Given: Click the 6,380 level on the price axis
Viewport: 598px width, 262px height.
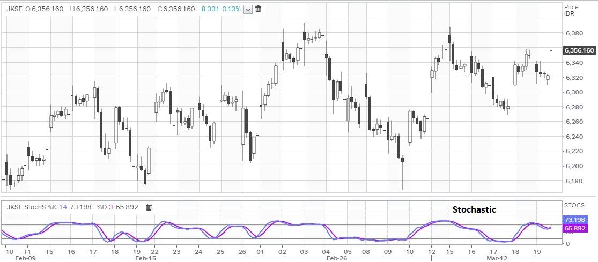Looking at the screenshot, I should click(x=574, y=33).
